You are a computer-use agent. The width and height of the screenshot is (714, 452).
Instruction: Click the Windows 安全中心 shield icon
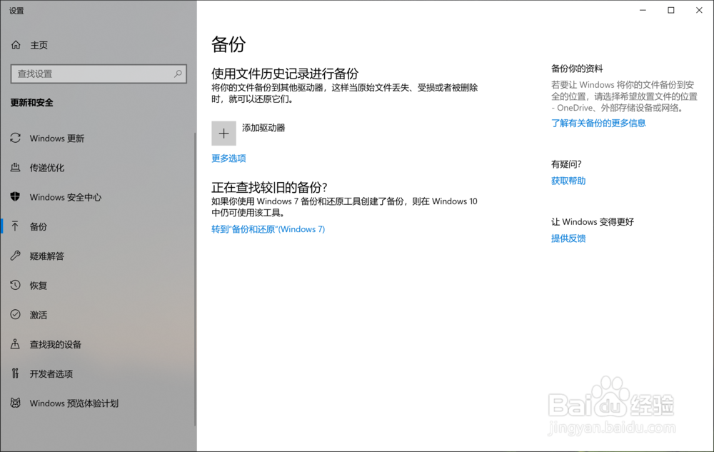click(16, 196)
